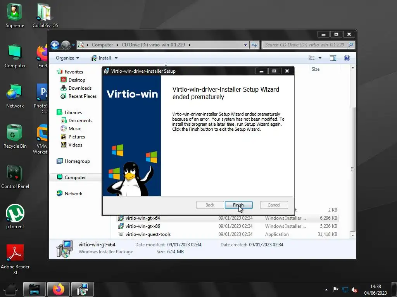Screen dimensions: 397x297
Task: Select Network in navigation pane
Action: (x=70, y=193)
